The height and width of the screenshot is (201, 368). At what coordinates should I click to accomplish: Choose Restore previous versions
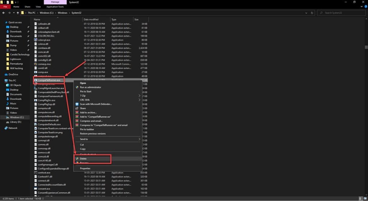tap(108, 134)
